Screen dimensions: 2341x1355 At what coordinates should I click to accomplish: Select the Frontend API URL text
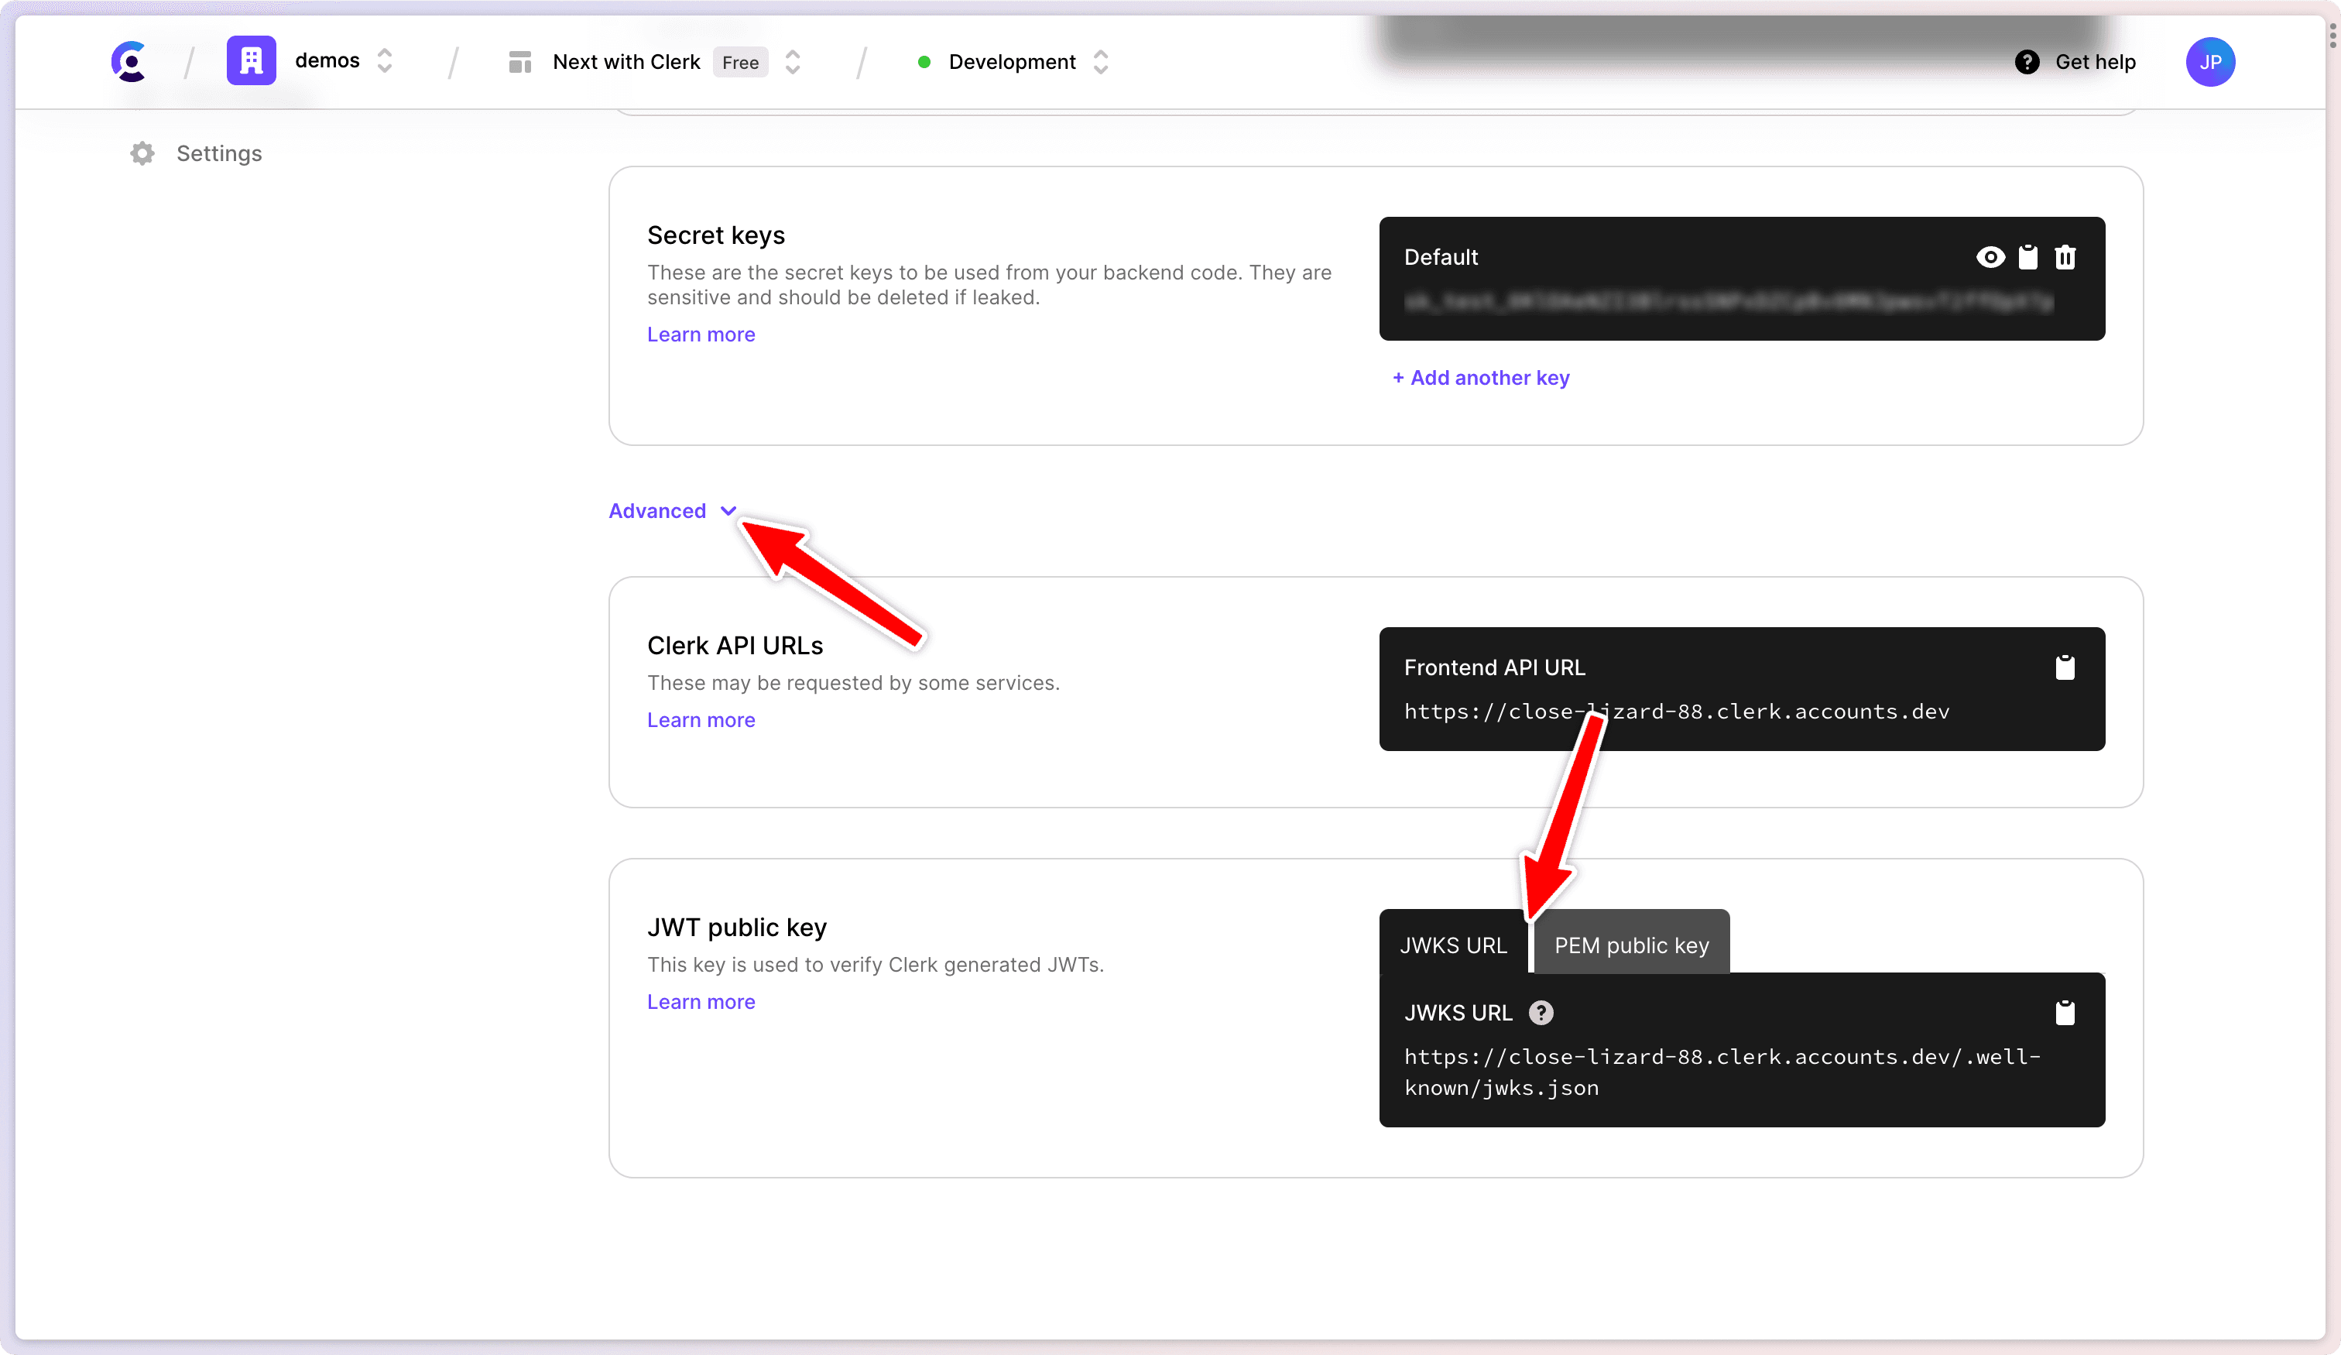click(x=1677, y=712)
